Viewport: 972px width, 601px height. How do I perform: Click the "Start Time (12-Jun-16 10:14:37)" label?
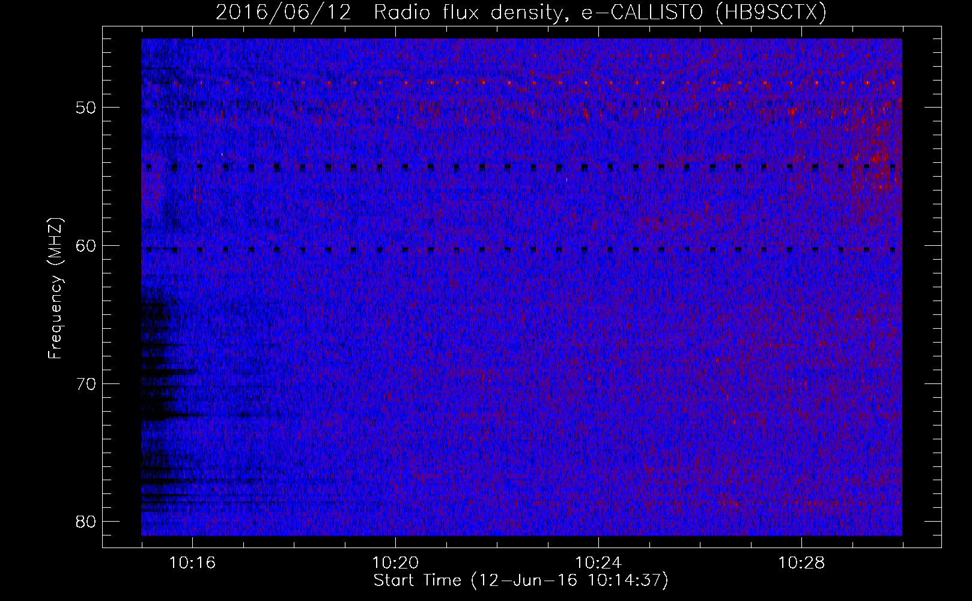pos(521,580)
